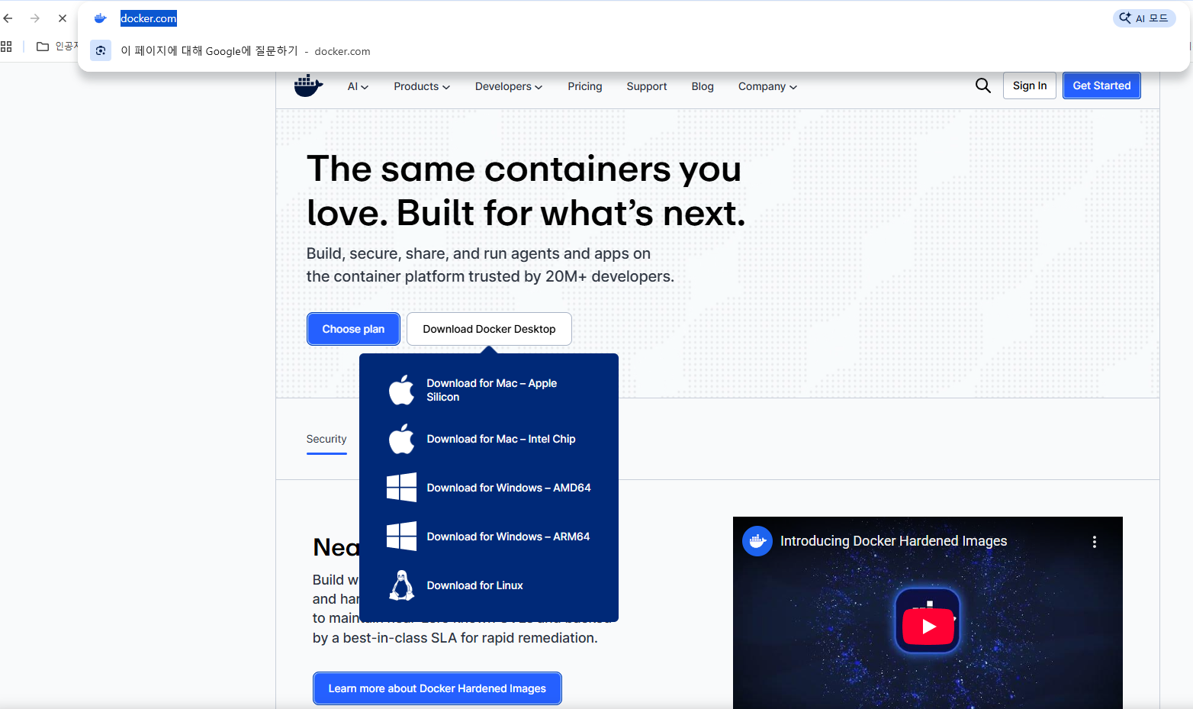Click the Google Lens suggestion icon
Image resolution: width=1193 pixels, height=709 pixels.
point(101,50)
